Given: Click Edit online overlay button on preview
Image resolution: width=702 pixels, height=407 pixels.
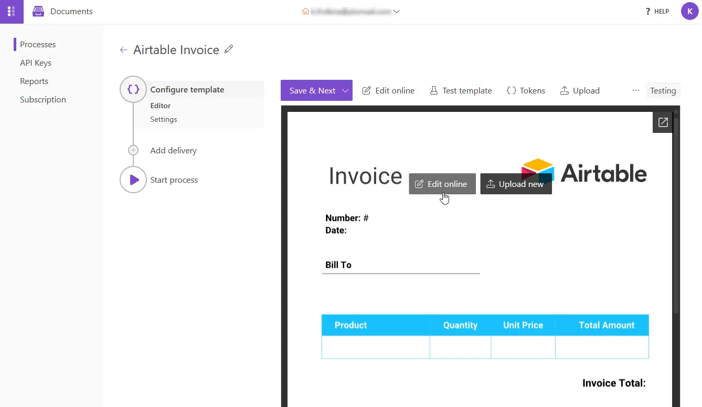Looking at the screenshot, I should pyautogui.click(x=442, y=184).
